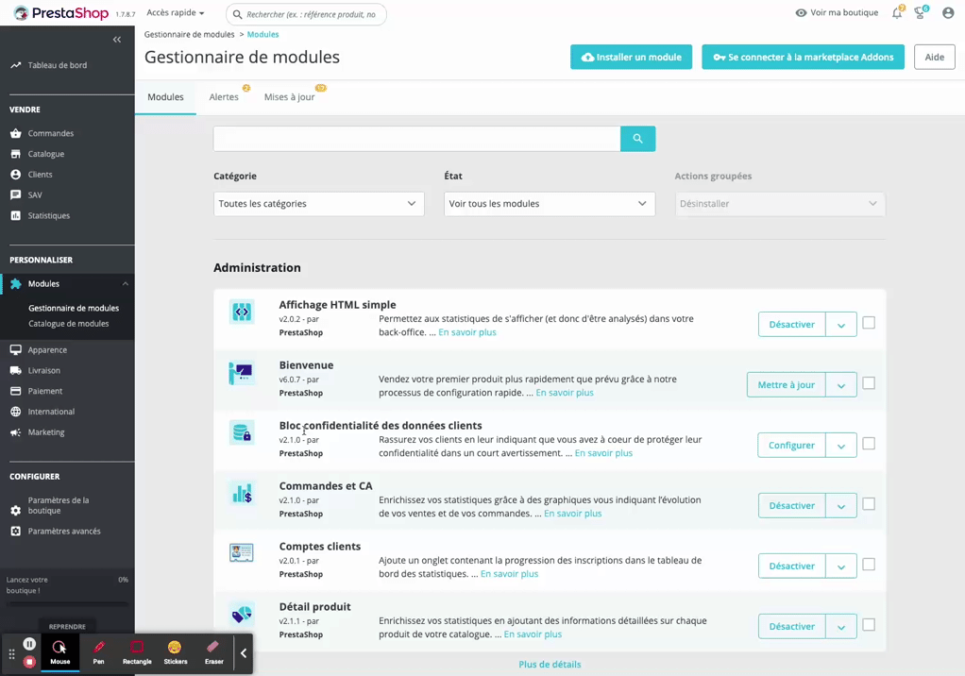Click the Commandes et CA module icon
The image size is (965, 676).
[x=242, y=493]
